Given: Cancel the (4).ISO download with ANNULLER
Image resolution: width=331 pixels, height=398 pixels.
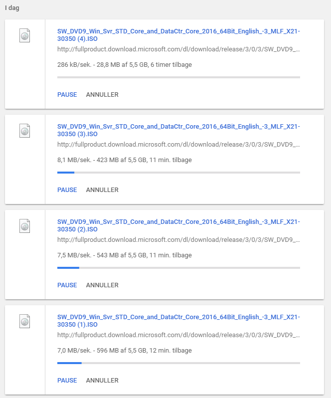Looking at the screenshot, I should [x=102, y=94].
